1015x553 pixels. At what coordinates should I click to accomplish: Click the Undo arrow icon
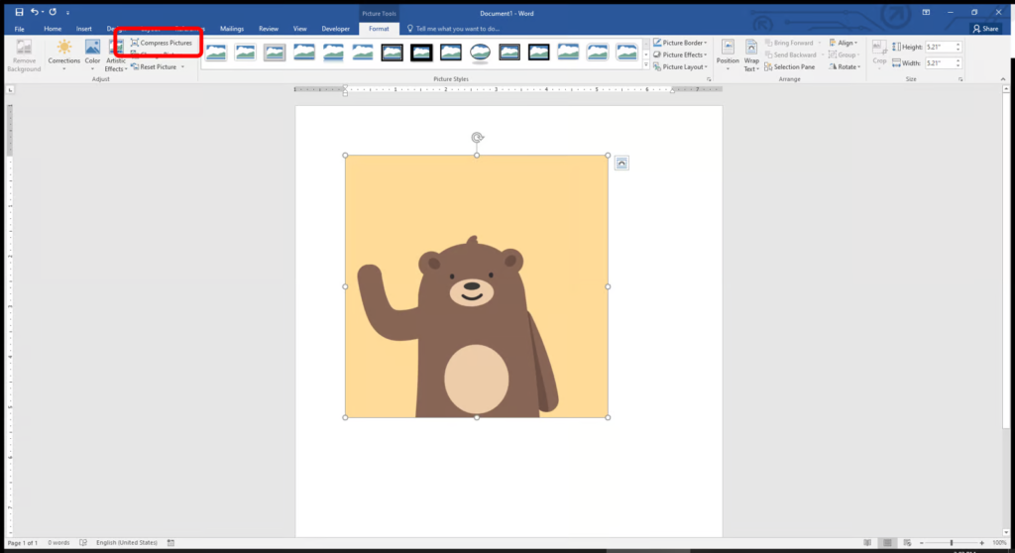point(36,12)
